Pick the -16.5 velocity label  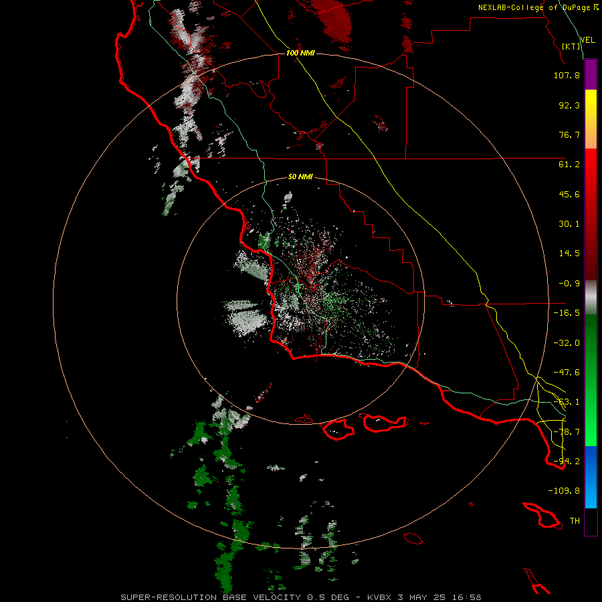coord(567,313)
